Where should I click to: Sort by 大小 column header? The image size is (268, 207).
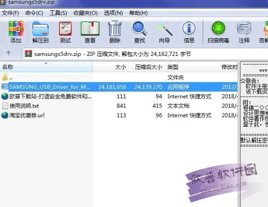(111, 67)
